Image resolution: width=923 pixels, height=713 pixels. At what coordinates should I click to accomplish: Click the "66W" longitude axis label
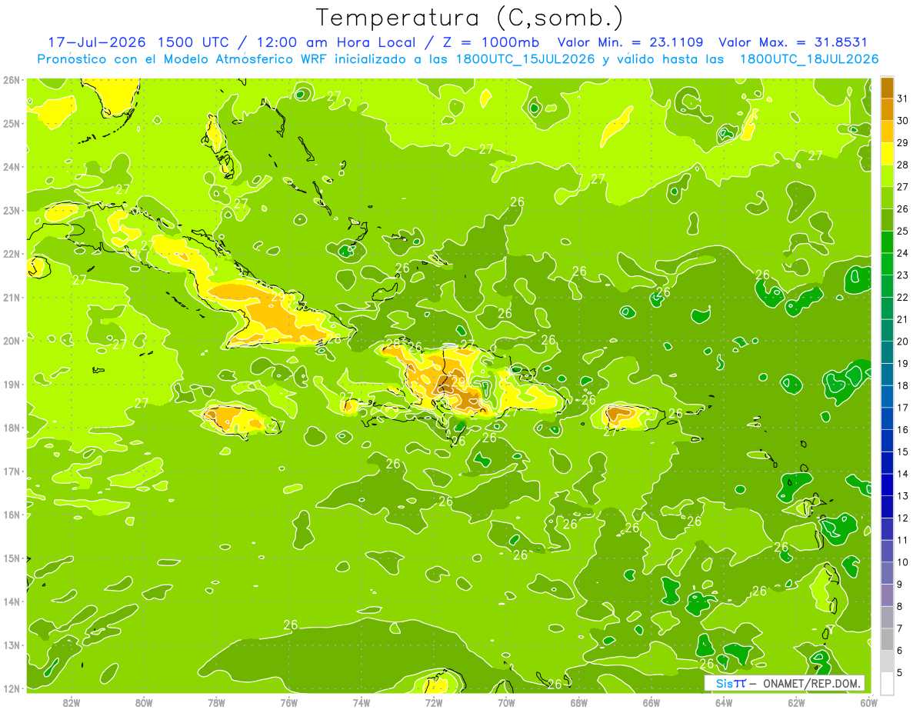tap(651, 702)
